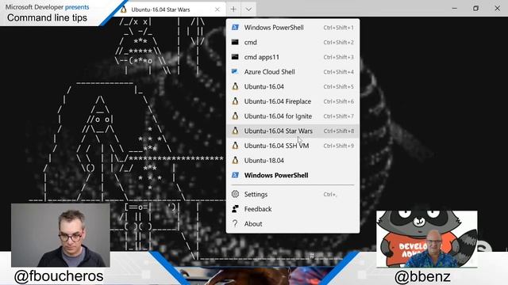Collapse the profile dropdown with the chevron button
508x285 pixels.
pos(248,9)
